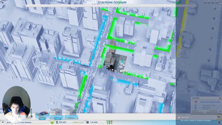Open the data layers icon
The width and height of the screenshot is (222, 125).
click(x=219, y=122)
